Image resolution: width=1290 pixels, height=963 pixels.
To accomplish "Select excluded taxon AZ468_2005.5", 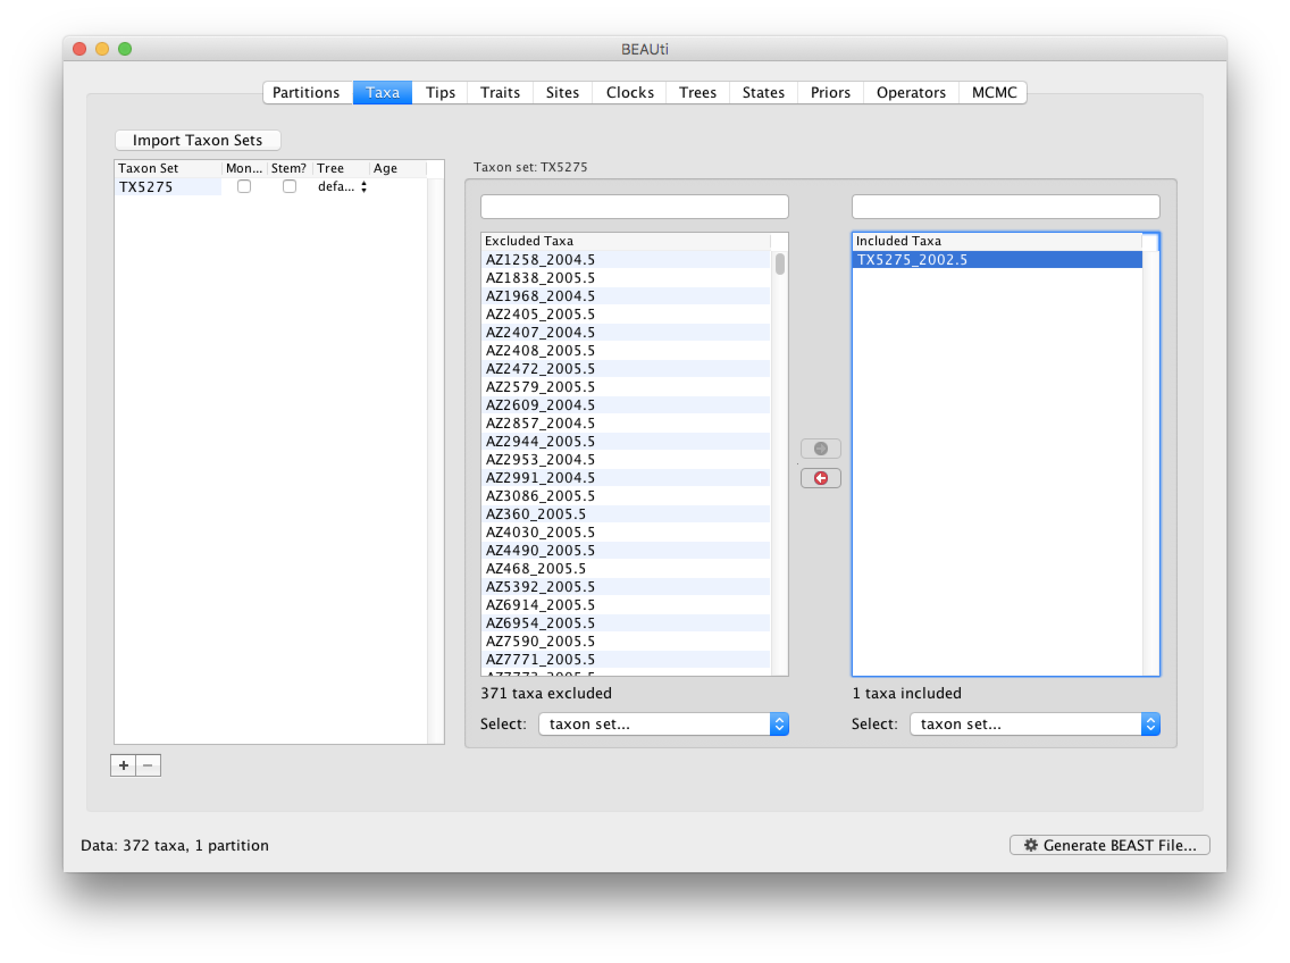I will click(x=626, y=568).
